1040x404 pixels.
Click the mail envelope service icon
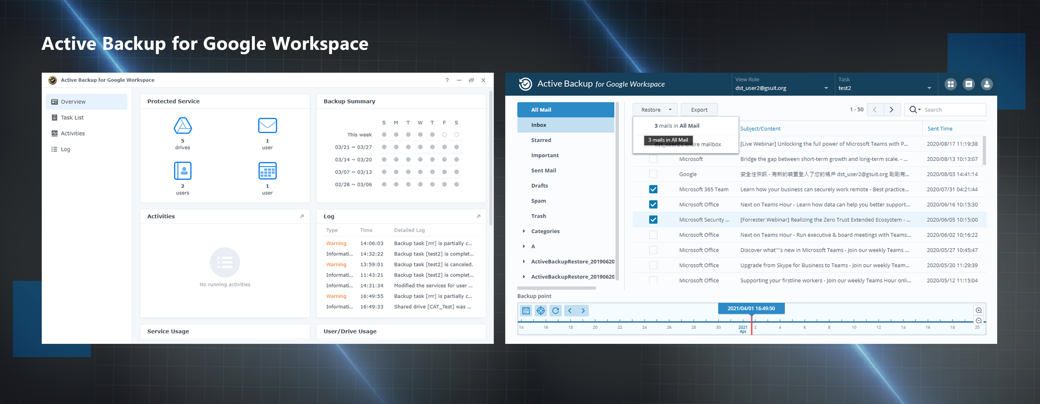(x=267, y=126)
